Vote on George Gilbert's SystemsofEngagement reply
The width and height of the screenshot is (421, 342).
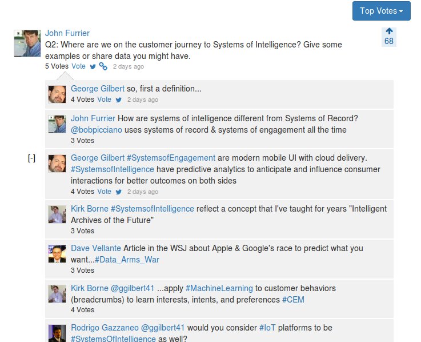tap(104, 192)
